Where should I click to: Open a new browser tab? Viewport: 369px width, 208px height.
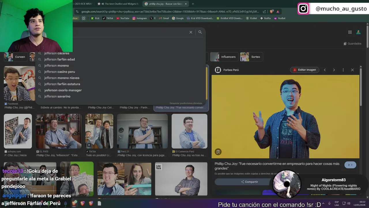point(193,4)
